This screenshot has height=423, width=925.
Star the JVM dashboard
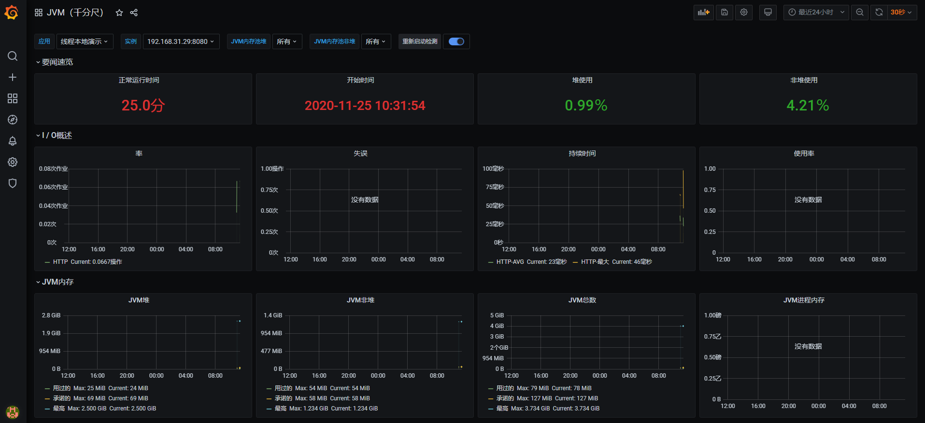click(x=119, y=13)
